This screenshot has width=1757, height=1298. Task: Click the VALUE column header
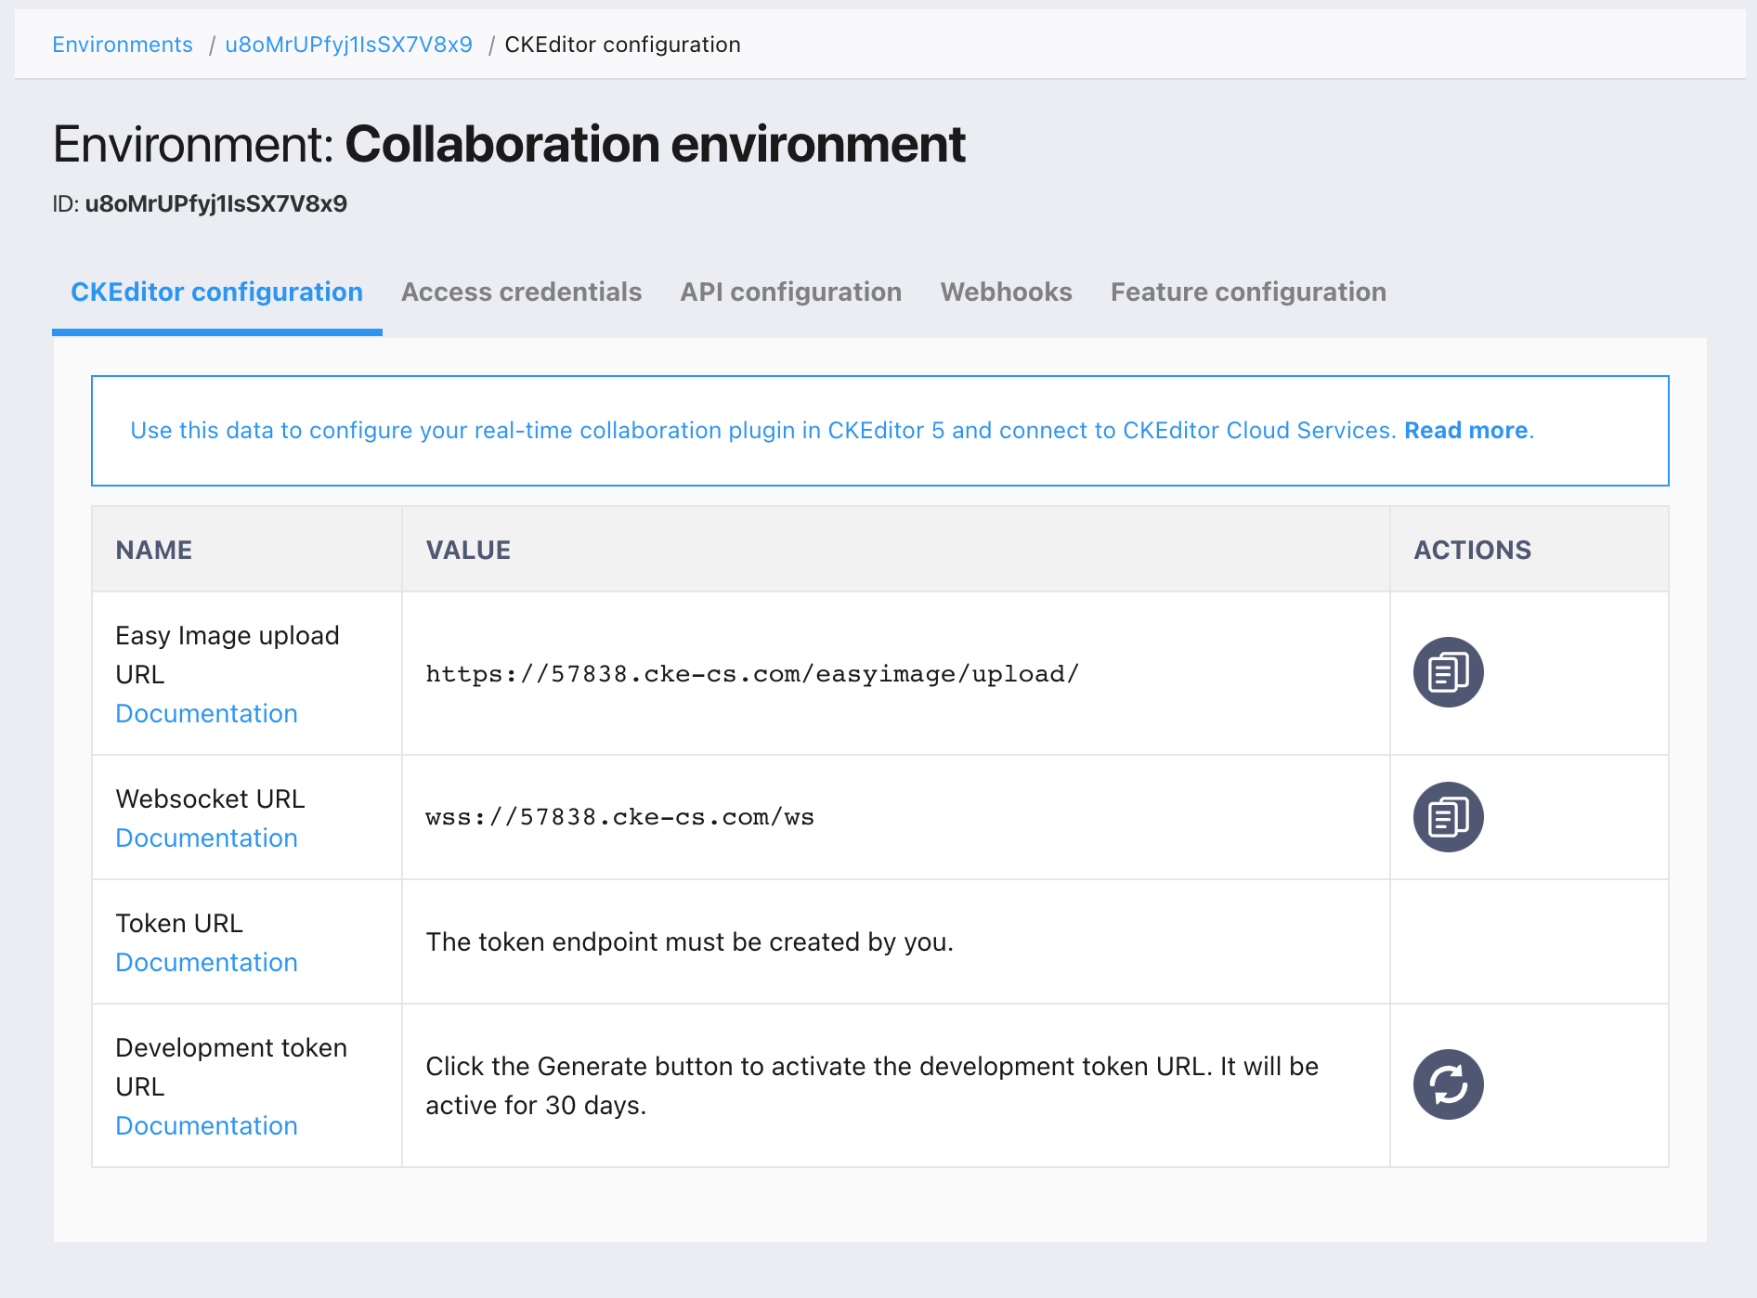[468, 550]
